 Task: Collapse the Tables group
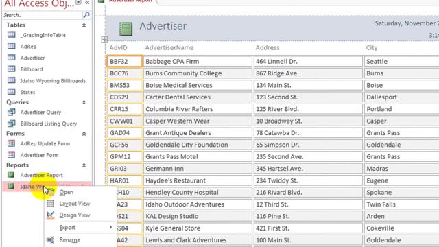84,25
